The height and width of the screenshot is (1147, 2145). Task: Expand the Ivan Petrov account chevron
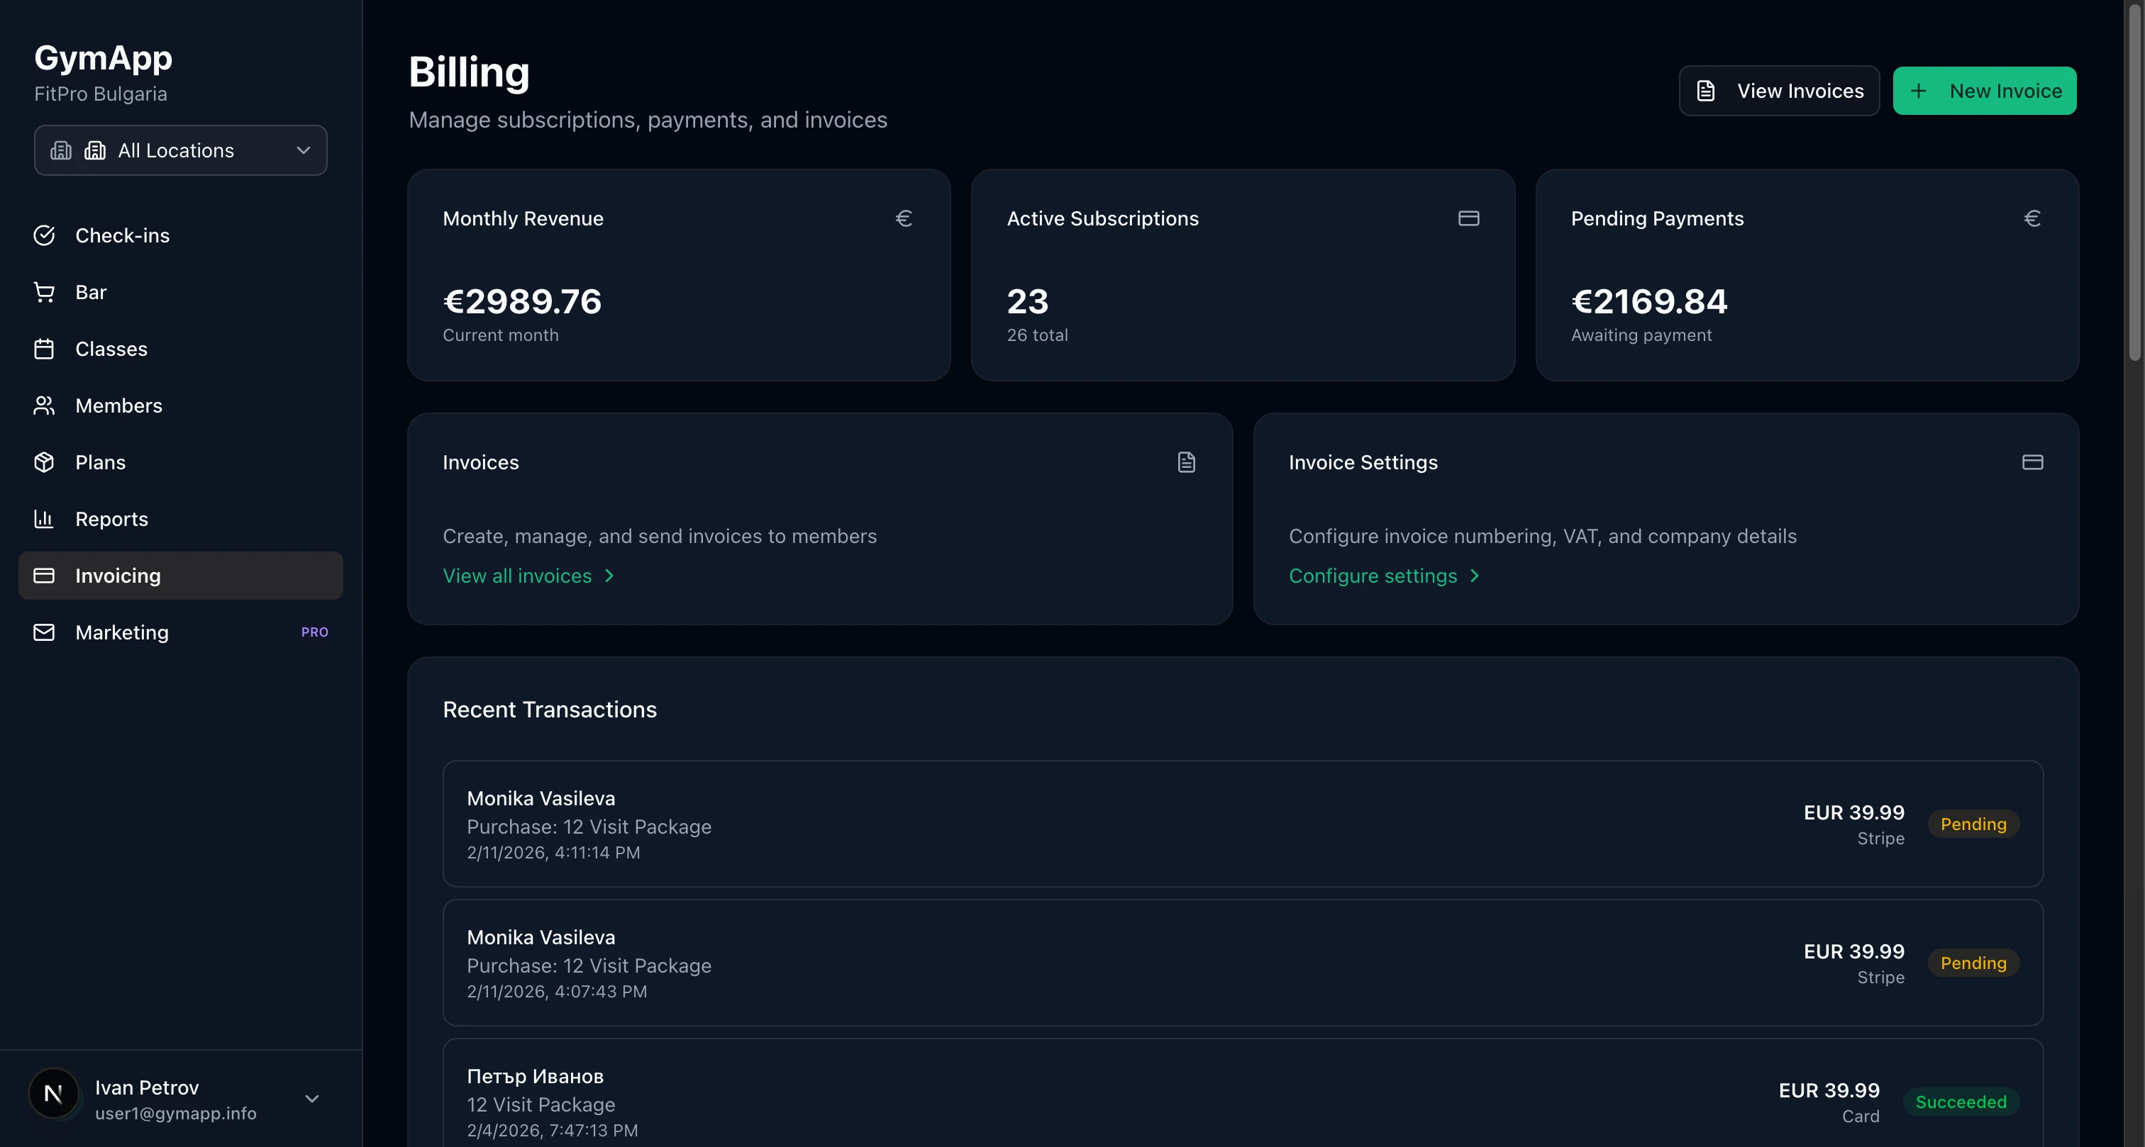[311, 1097]
